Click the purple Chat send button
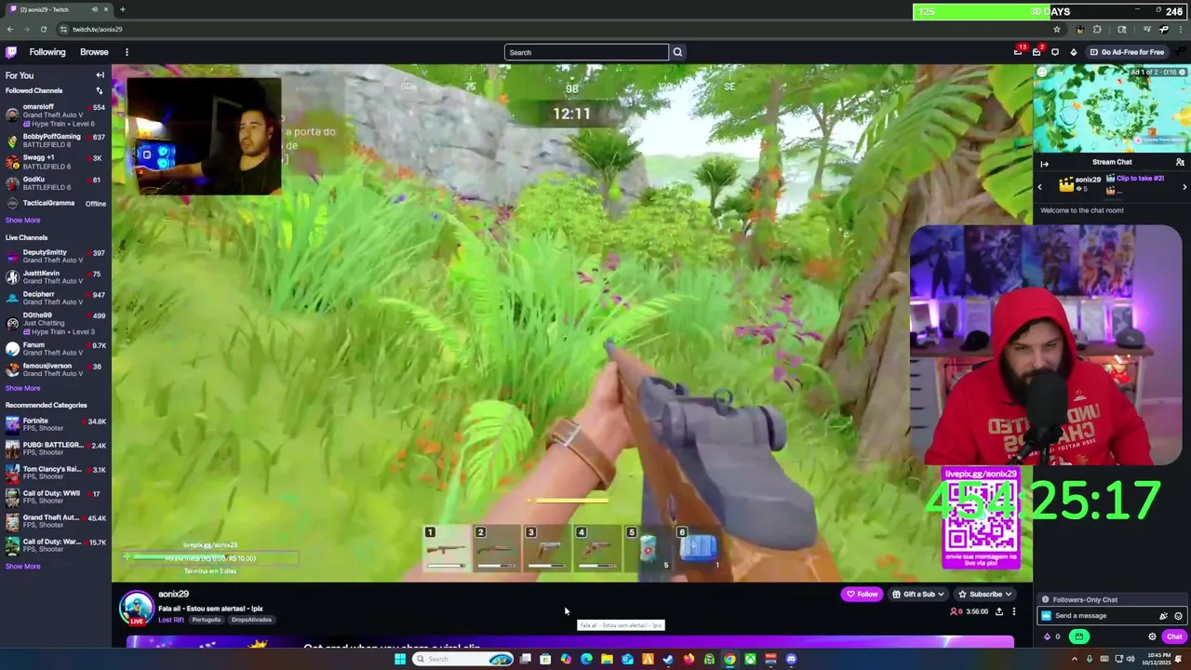 coord(1174,636)
